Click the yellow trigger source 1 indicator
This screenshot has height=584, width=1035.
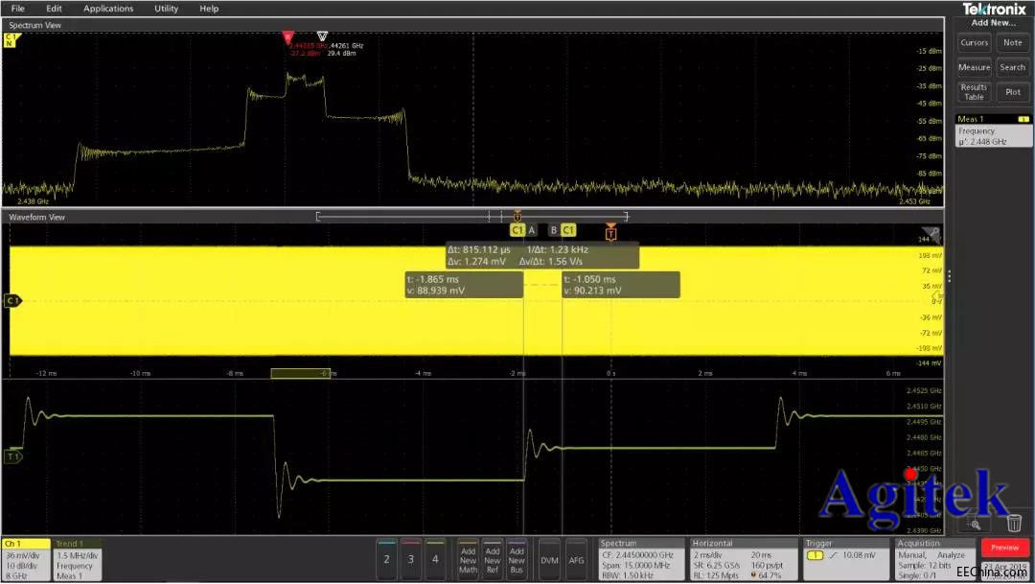(816, 555)
